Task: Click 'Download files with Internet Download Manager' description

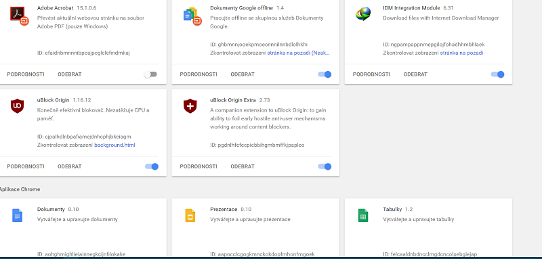Action: tap(441, 18)
